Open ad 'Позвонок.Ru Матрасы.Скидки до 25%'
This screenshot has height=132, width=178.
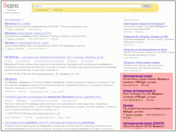[146, 37]
